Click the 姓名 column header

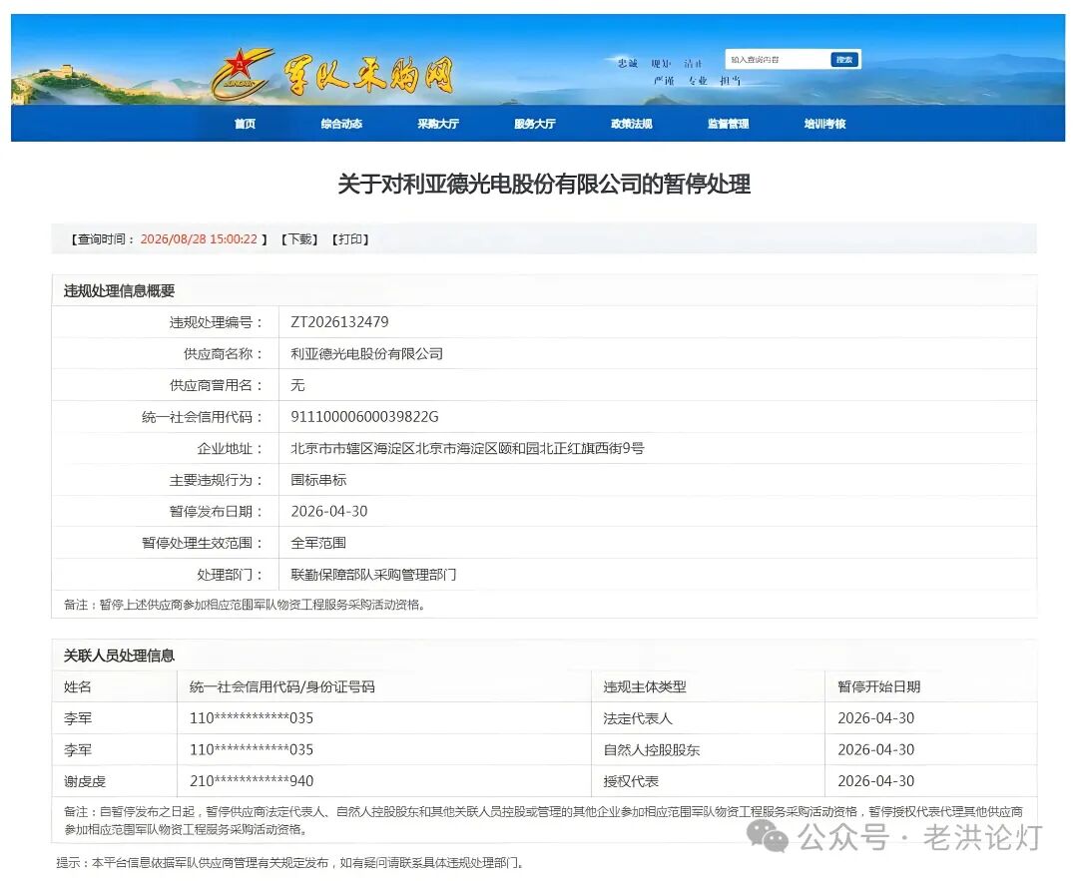[78, 686]
